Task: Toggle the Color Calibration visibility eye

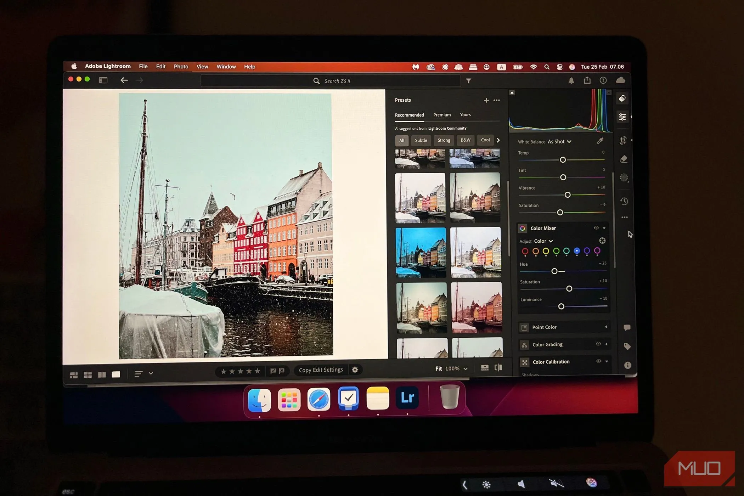Action: pos(598,361)
